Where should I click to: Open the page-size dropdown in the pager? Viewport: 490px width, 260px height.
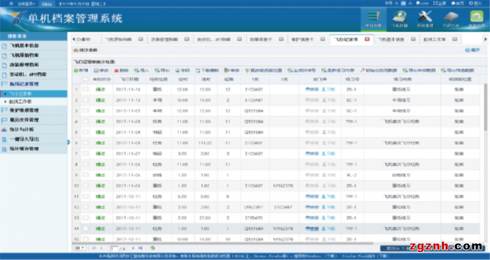[80, 248]
